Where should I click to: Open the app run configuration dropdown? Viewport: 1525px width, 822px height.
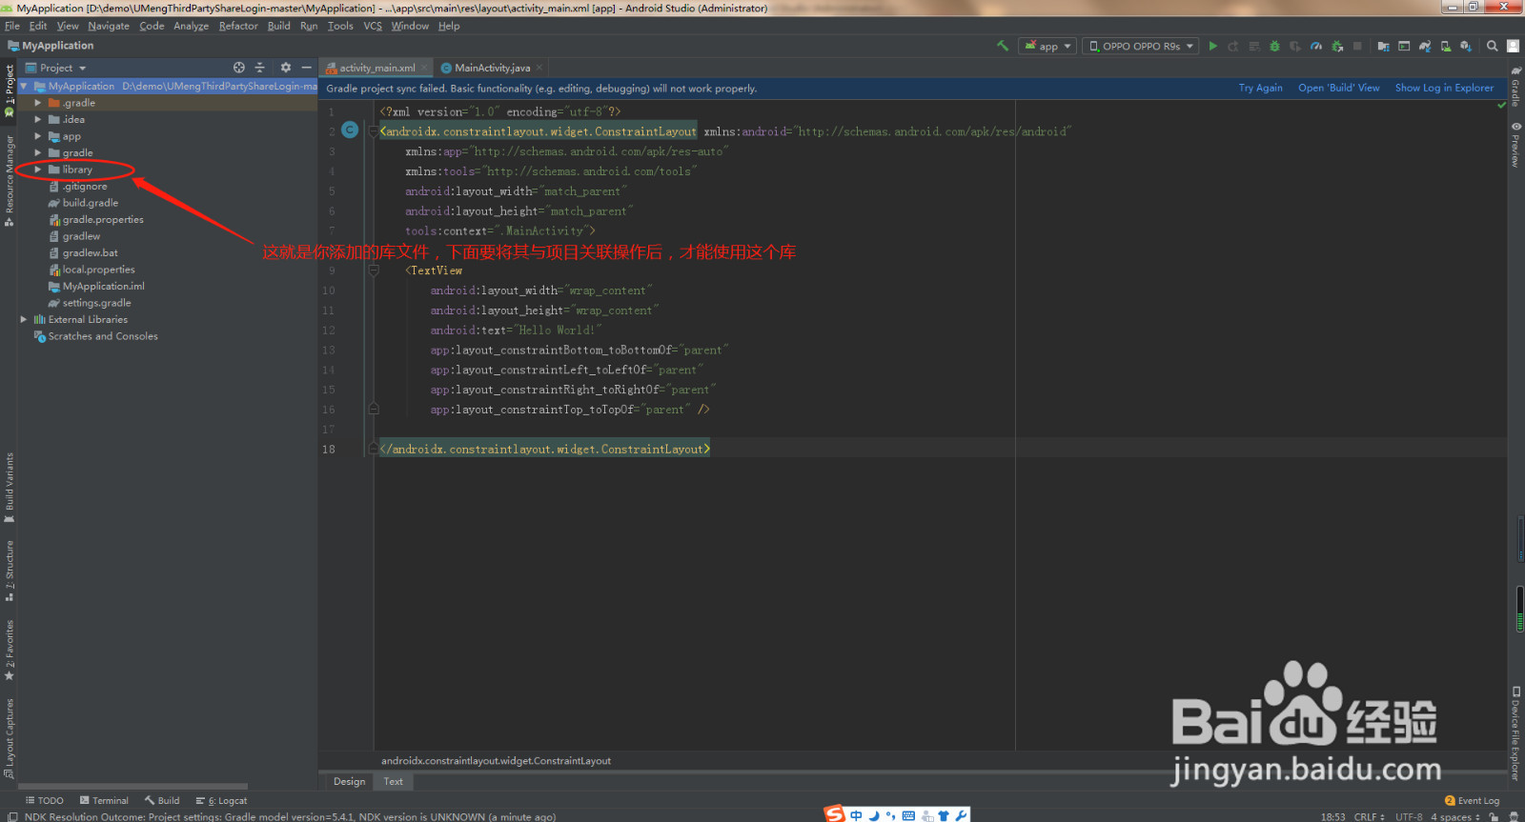(1047, 46)
